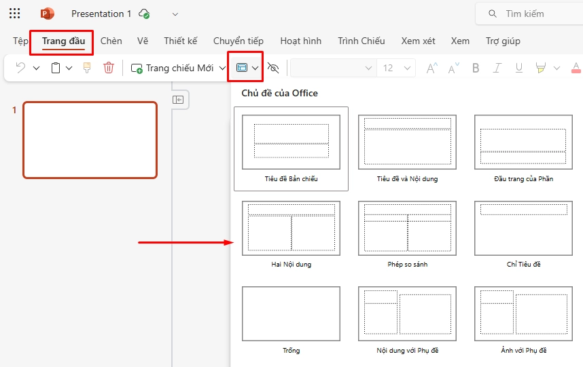
Task: Select the format painter brush
Action: pos(87,68)
